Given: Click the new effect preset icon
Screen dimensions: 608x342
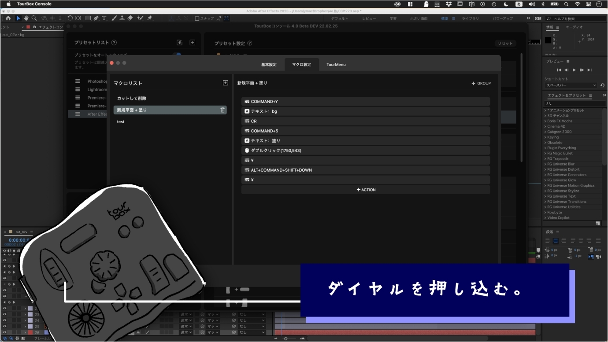Looking at the screenshot, I should pyautogui.click(x=597, y=224).
